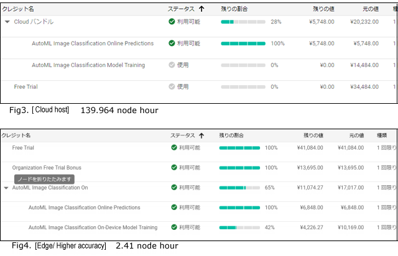The image size is (398, 256).
Task: Click クレジット名 column header in bottom table
Action: tap(16, 135)
